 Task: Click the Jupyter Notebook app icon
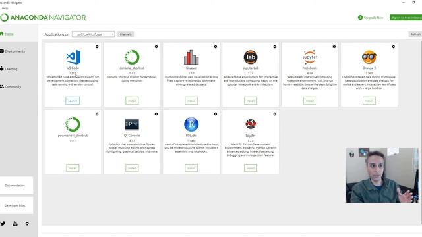click(x=310, y=57)
